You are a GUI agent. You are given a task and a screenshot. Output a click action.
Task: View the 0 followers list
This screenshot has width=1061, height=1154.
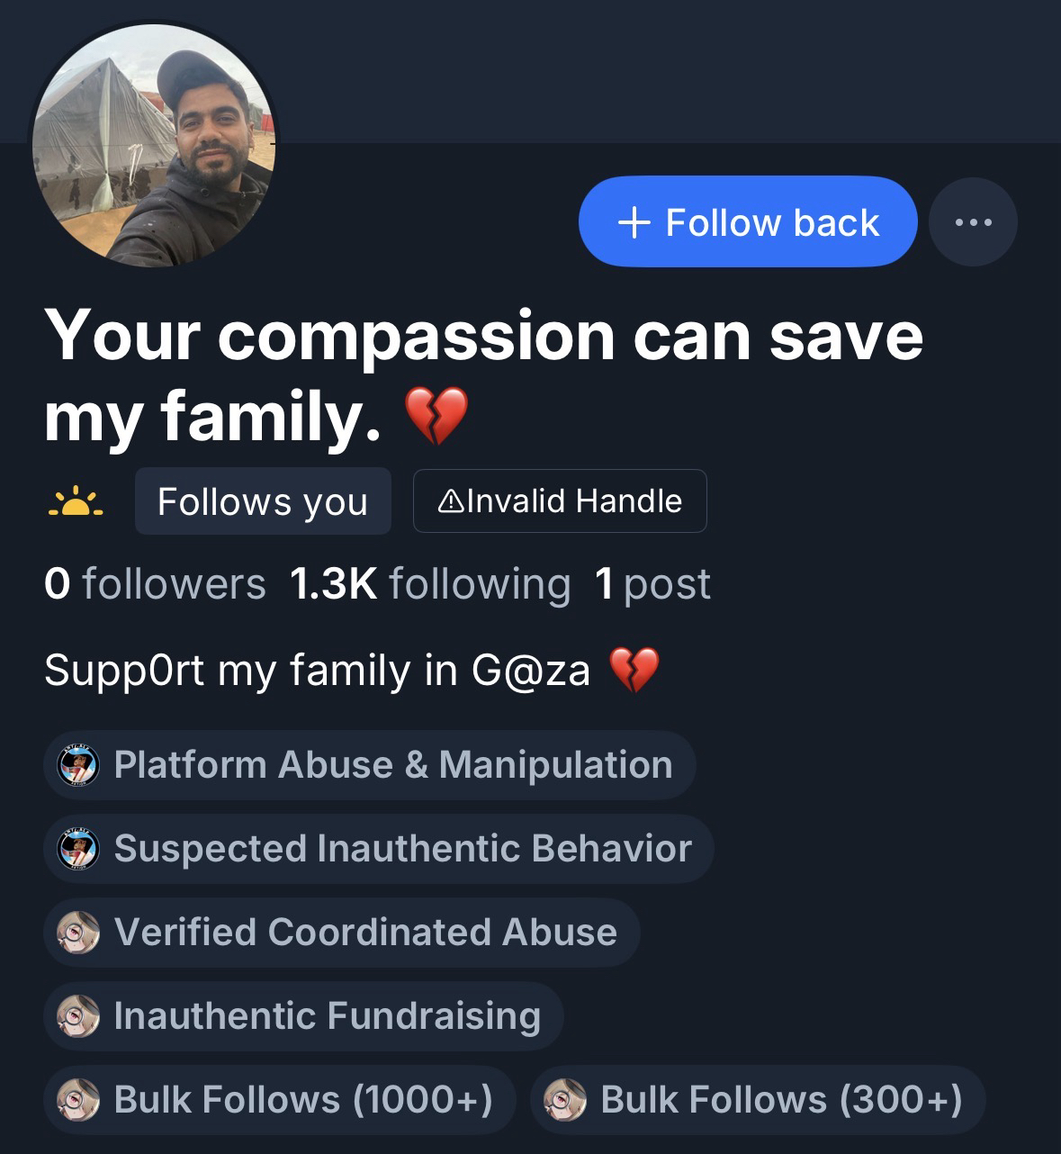point(155,584)
